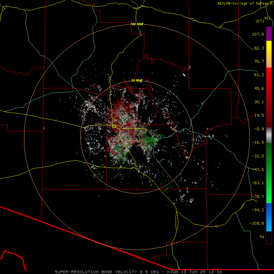
Task: Click the 30.1 velocity scale value
Action: tap(259, 102)
